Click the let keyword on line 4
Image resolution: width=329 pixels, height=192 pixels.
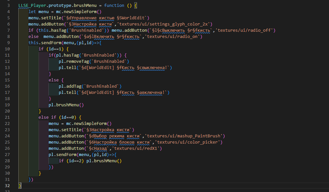32,11
